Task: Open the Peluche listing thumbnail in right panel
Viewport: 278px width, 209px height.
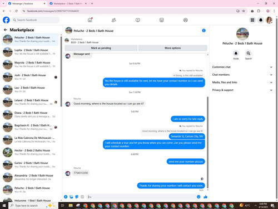Action: click(x=242, y=34)
